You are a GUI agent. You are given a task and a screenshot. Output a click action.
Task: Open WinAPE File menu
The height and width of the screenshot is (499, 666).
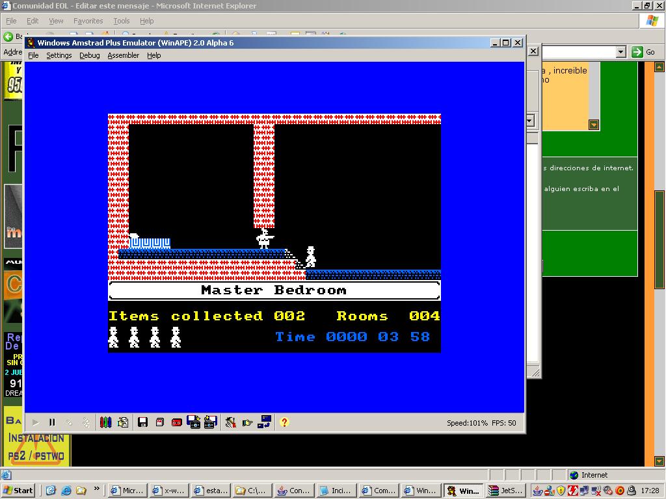coord(33,55)
